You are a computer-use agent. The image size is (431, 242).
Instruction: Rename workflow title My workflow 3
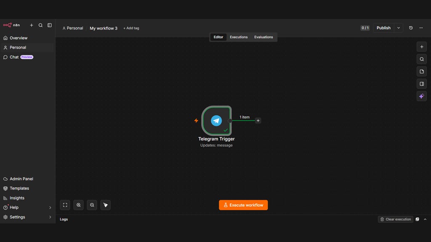[104, 28]
